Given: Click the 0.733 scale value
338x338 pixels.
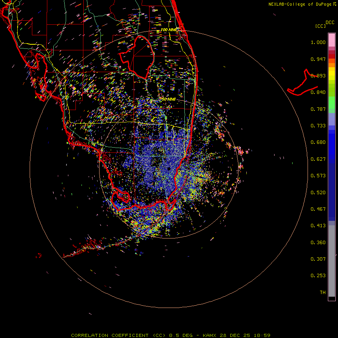Looking at the screenshot, I should coord(318,126).
